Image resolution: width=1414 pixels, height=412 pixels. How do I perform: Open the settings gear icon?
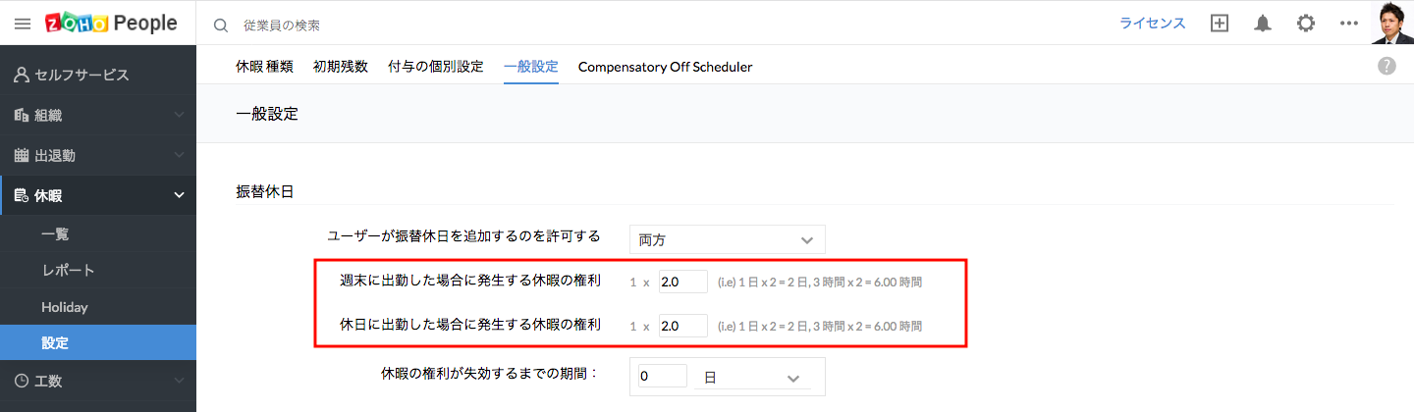pyautogui.click(x=1306, y=24)
